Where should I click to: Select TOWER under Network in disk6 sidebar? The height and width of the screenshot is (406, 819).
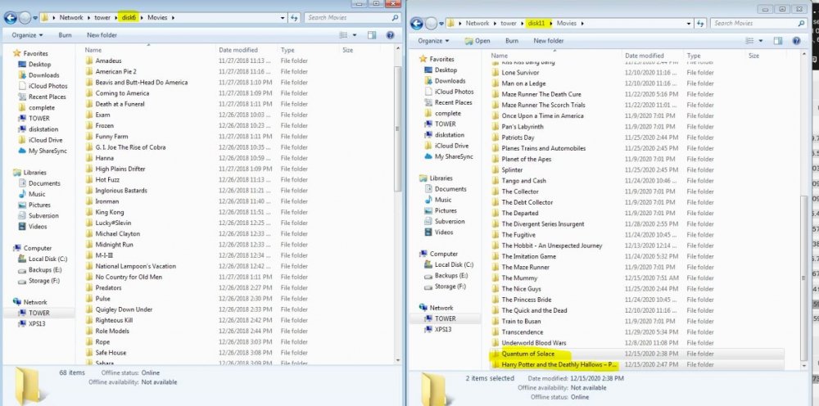pyautogui.click(x=39, y=314)
